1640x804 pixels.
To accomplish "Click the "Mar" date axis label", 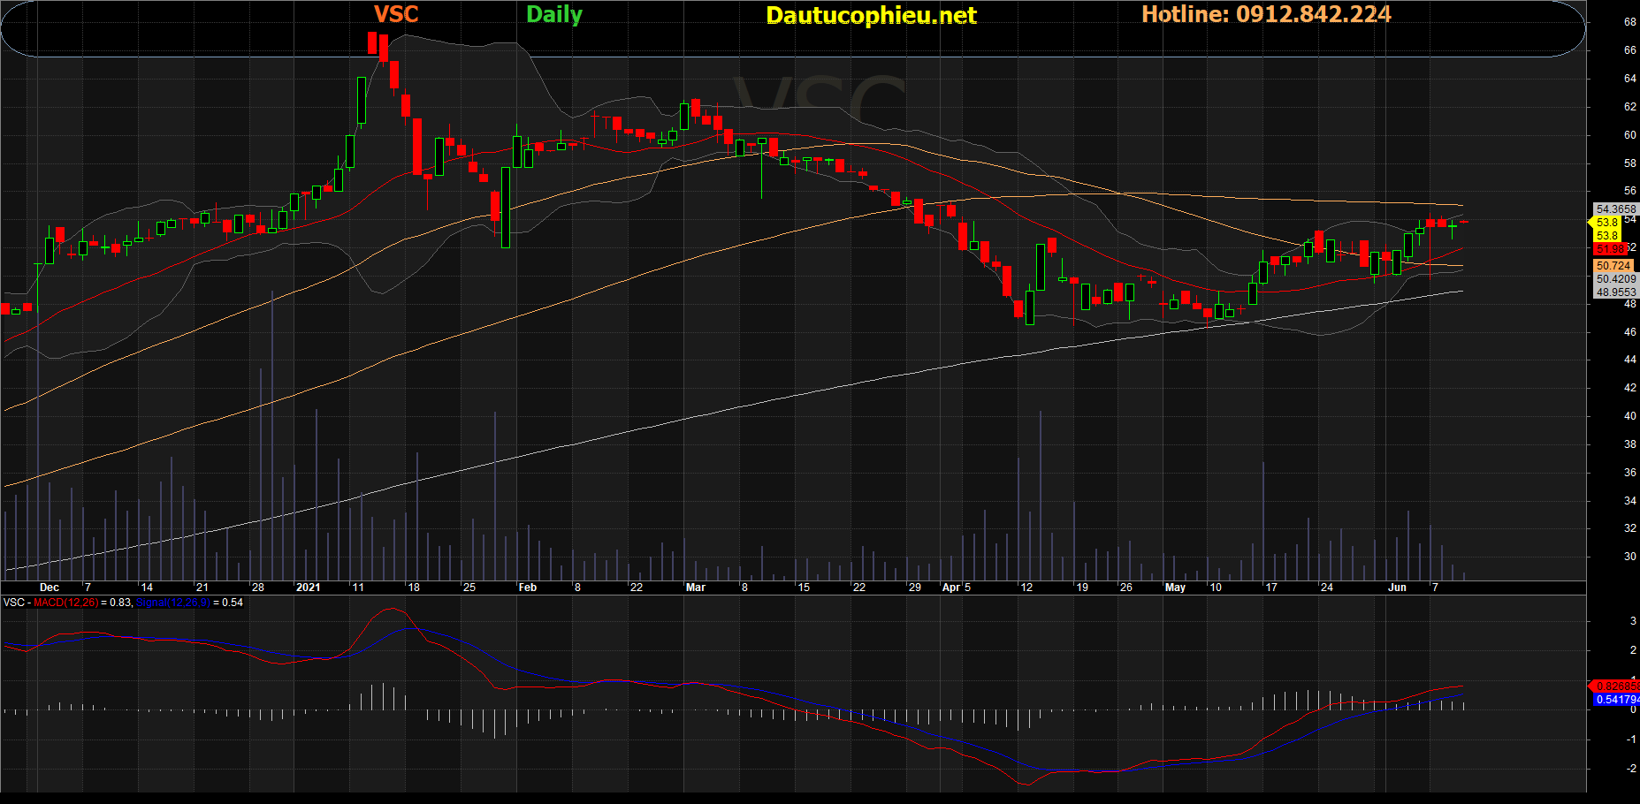I will 696,588.
